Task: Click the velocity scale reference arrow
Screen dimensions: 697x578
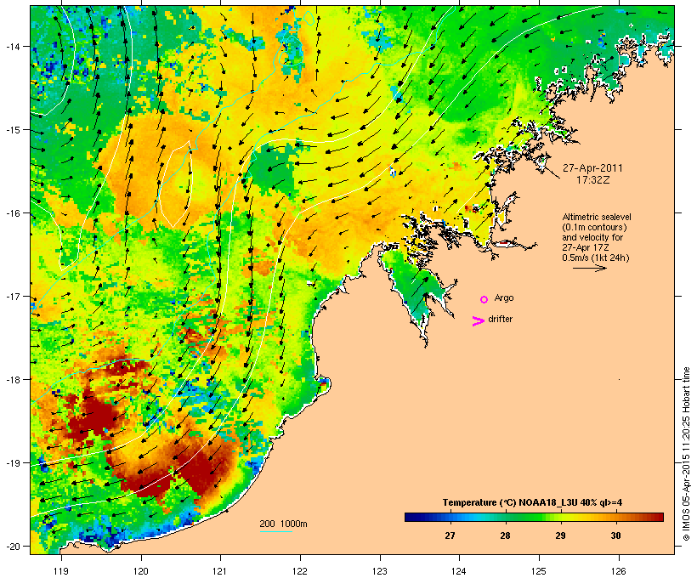Action: pos(589,268)
